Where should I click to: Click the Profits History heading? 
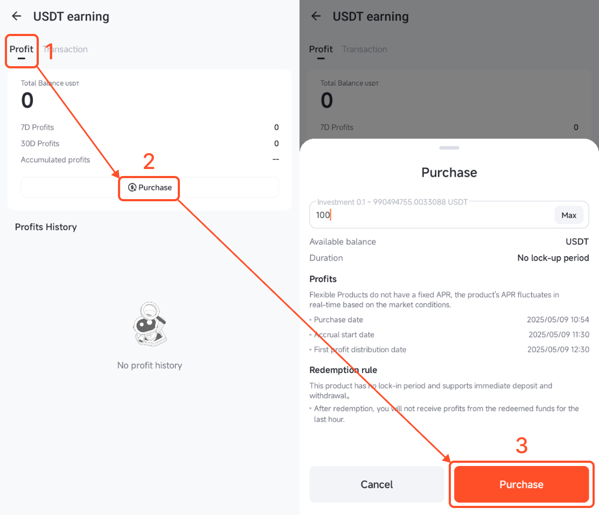pyautogui.click(x=46, y=227)
